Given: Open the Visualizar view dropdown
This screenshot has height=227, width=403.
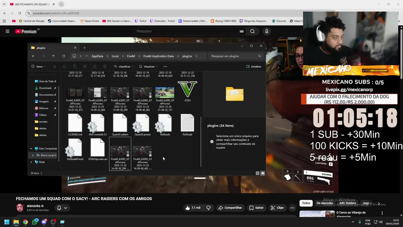Looking at the screenshot, I should tap(148, 67).
